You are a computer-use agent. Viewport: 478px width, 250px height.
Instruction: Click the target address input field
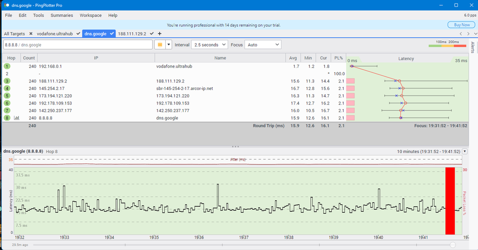[78, 45]
